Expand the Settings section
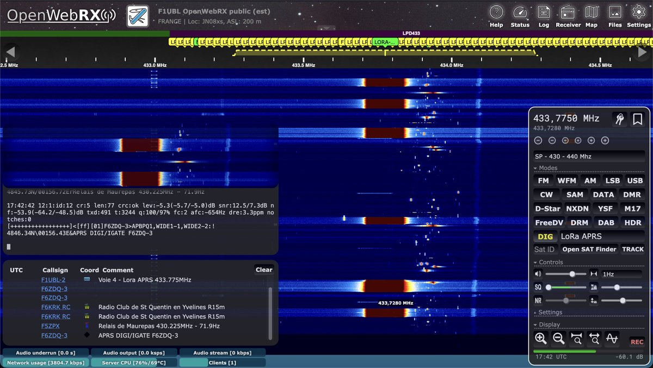The image size is (653, 368). point(589,313)
